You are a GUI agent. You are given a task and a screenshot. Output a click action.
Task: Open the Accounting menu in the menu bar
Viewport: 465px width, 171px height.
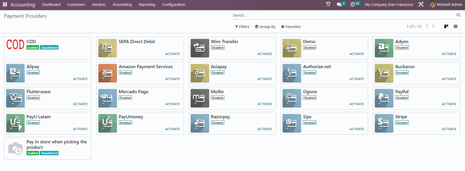coord(122,4)
